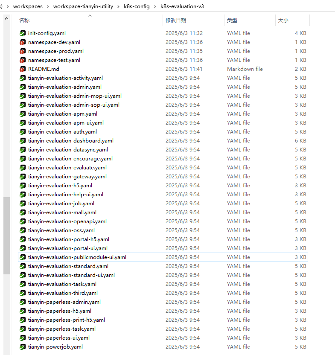Click the tianyin-evaluation-dashboard.yaml file icon

(23, 141)
